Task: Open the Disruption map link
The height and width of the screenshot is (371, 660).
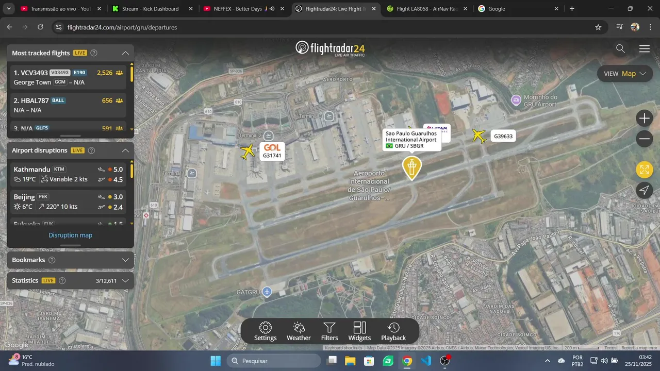Action: (x=71, y=235)
